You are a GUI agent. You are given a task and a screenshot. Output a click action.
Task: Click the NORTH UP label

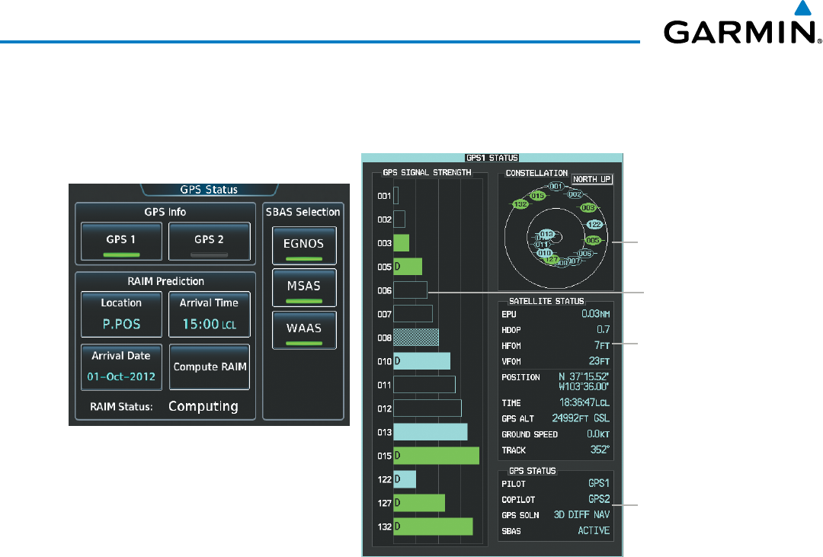pos(591,179)
